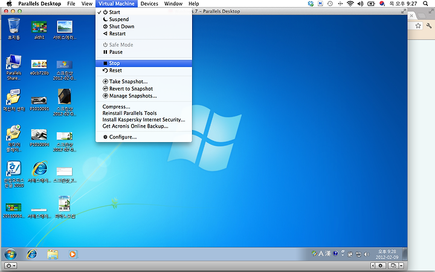Enter full screen for Parallels window
The image size is (435, 272).
[404, 11]
